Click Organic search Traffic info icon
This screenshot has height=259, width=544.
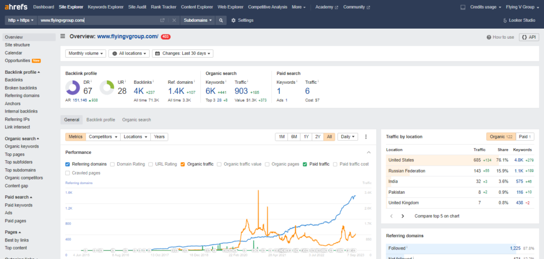coord(248,82)
